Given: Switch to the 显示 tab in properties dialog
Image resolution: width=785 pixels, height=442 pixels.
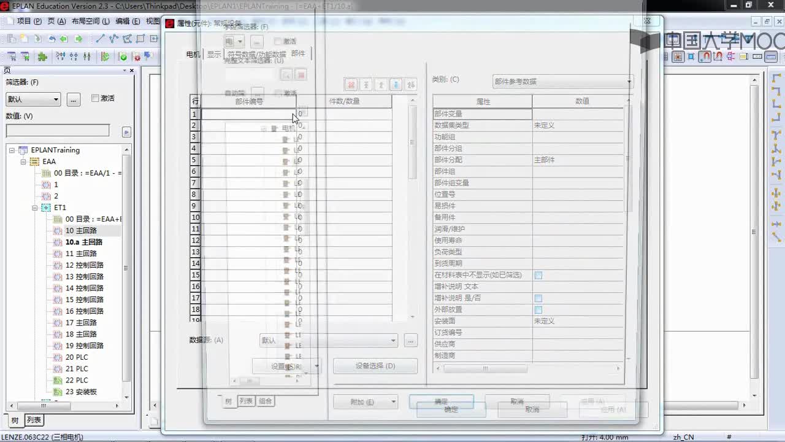Looking at the screenshot, I should pyautogui.click(x=214, y=54).
